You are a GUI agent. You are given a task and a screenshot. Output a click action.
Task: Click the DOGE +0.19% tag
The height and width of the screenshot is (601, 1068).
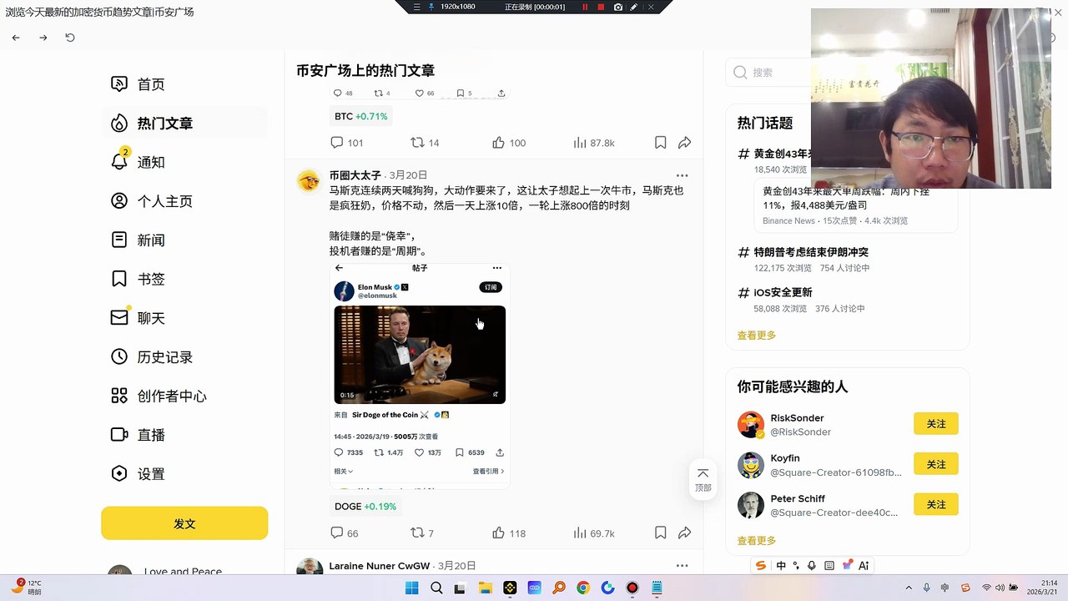pyautogui.click(x=365, y=507)
